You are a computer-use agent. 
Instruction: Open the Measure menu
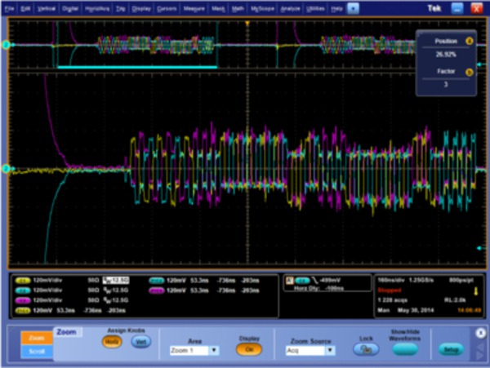[x=195, y=6]
